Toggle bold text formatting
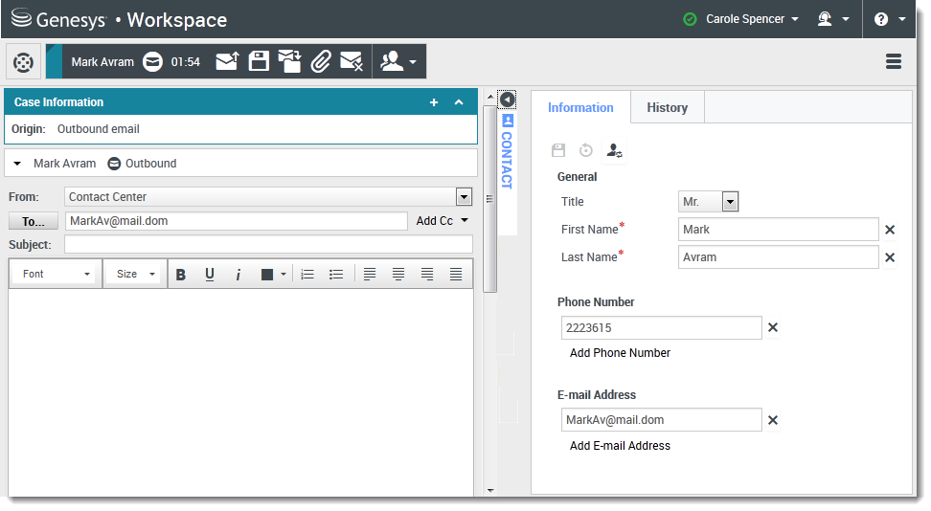The width and height of the screenshot is (931, 511). tap(180, 275)
